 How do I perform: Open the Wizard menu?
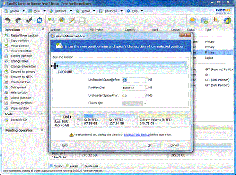point(85,11)
